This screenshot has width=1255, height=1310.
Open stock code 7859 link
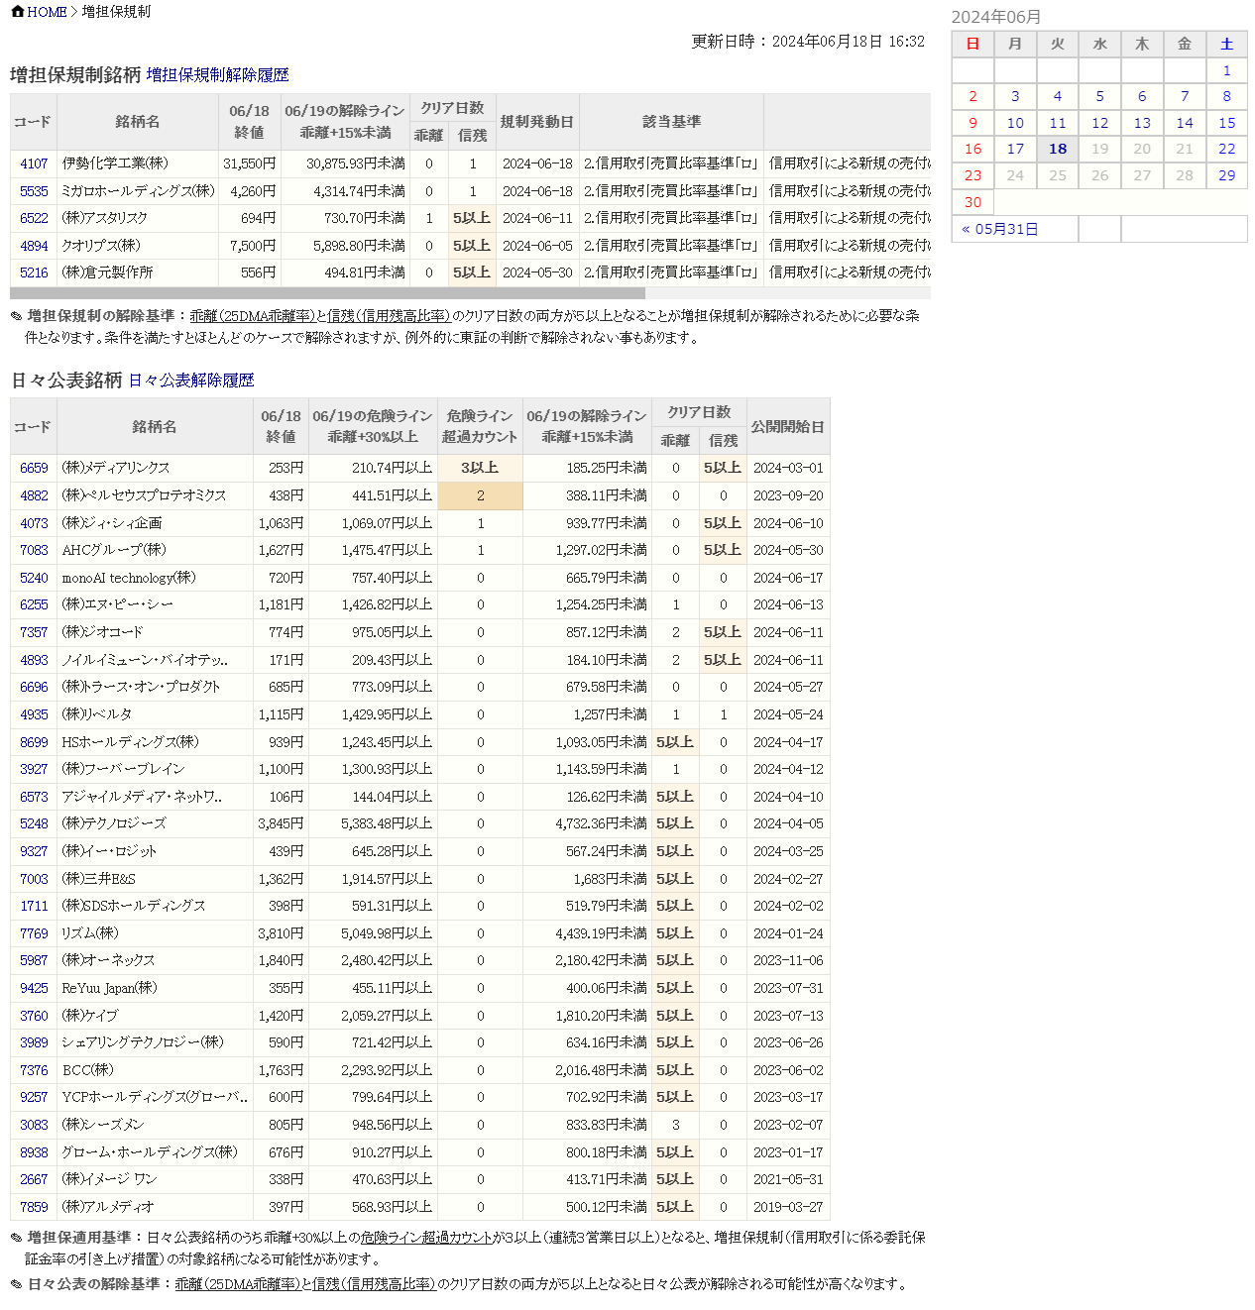34,1207
